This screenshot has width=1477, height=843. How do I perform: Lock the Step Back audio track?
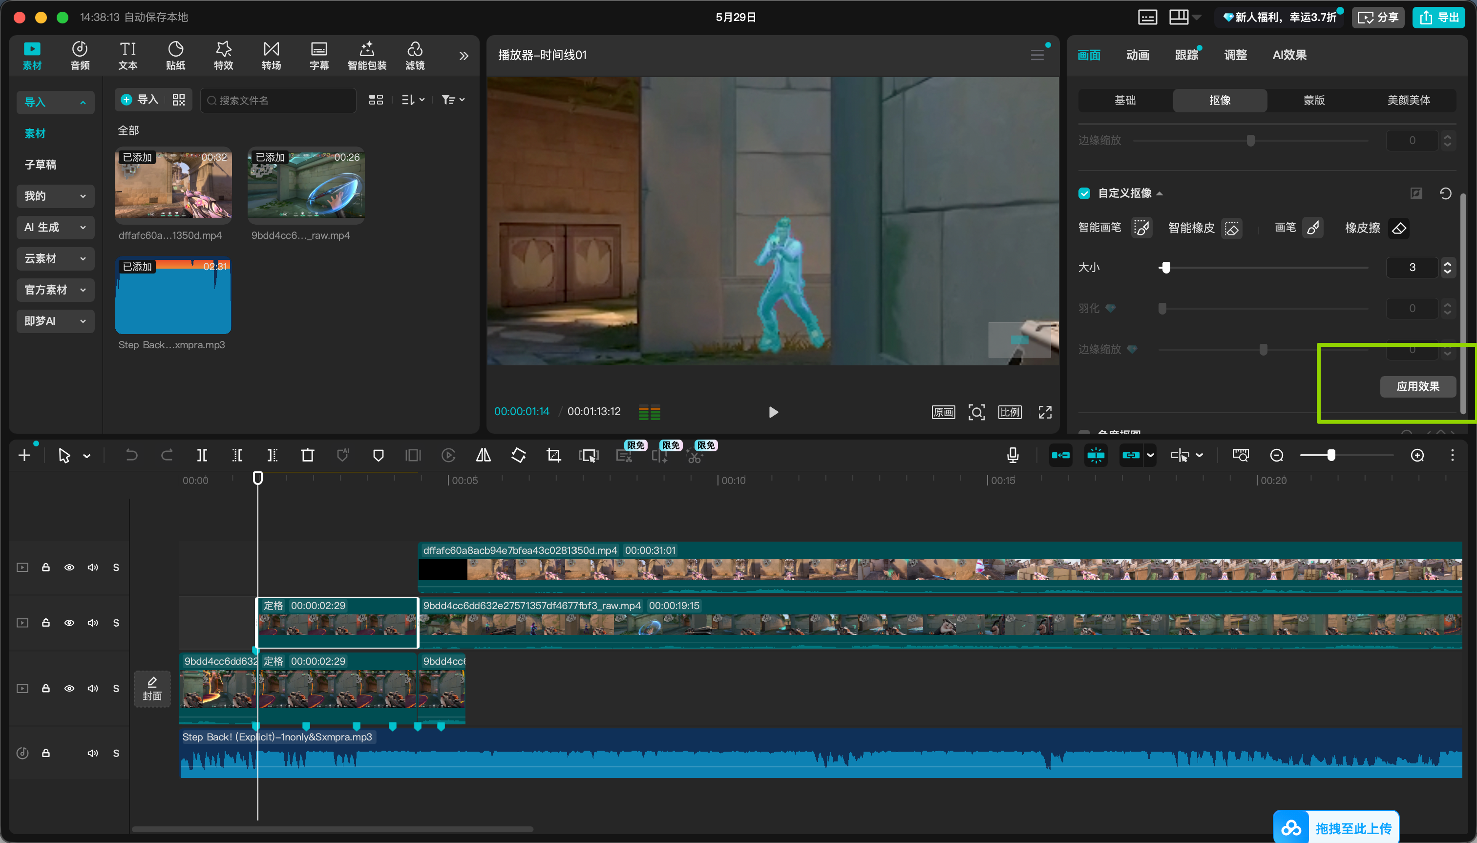(x=46, y=753)
